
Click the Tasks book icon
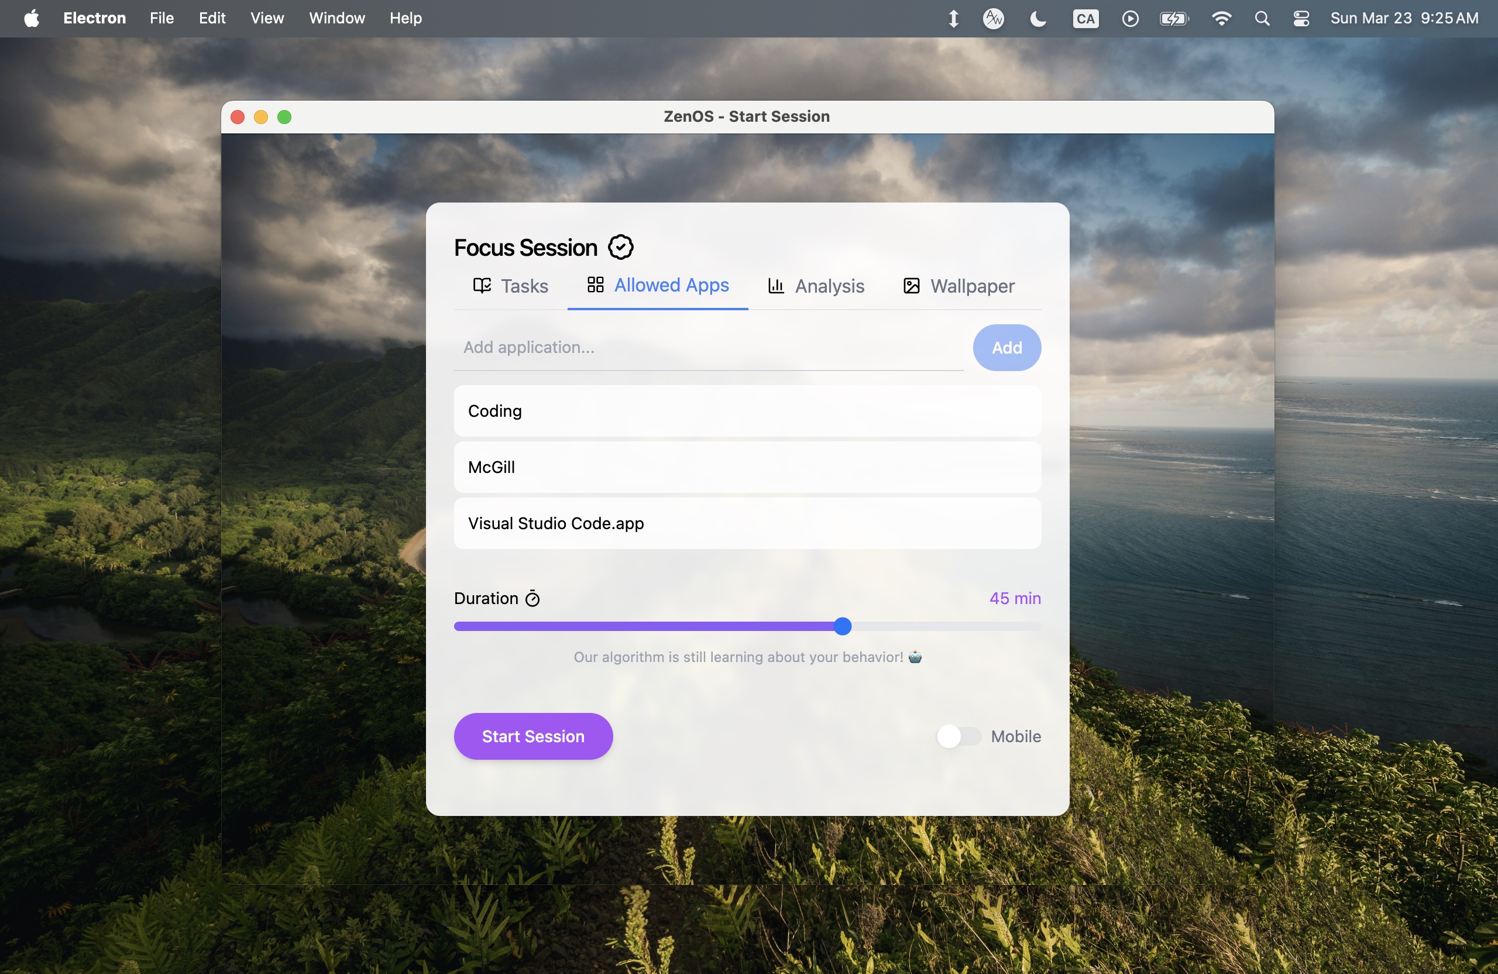tap(482, 286)
